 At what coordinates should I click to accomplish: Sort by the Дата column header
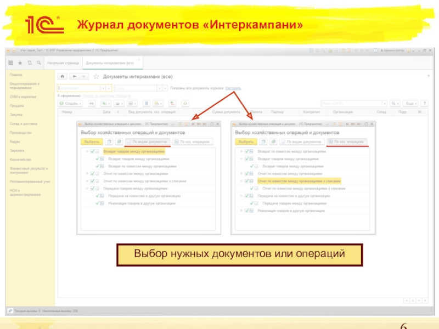[x=106, y=112]
